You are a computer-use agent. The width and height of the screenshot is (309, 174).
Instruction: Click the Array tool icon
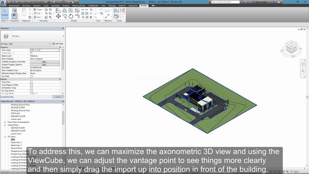coord(83,14)
